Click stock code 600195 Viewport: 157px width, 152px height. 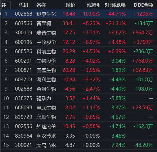[24, 42]
